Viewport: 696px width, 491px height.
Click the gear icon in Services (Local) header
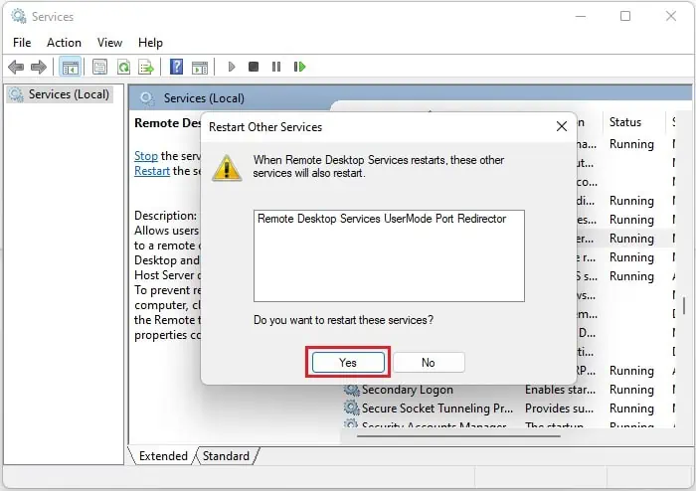point(147,98)
